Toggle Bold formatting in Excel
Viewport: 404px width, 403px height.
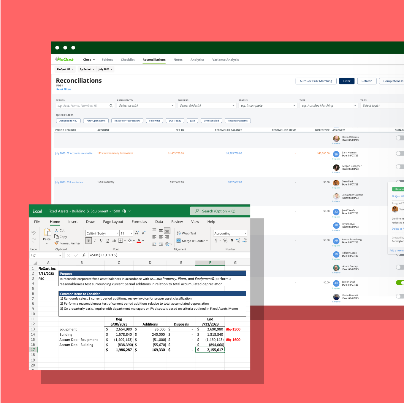88,241
